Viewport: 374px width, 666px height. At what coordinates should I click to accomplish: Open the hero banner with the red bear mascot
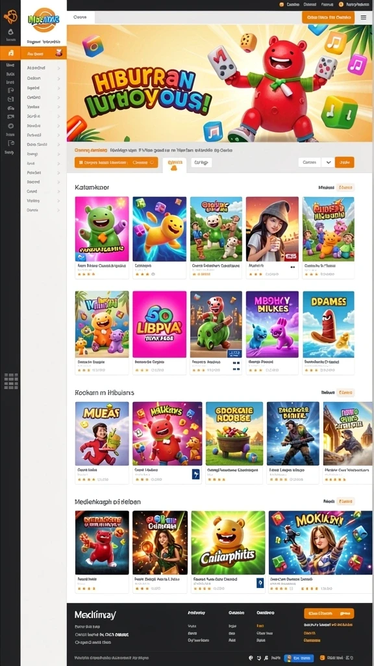coord(219,83)
